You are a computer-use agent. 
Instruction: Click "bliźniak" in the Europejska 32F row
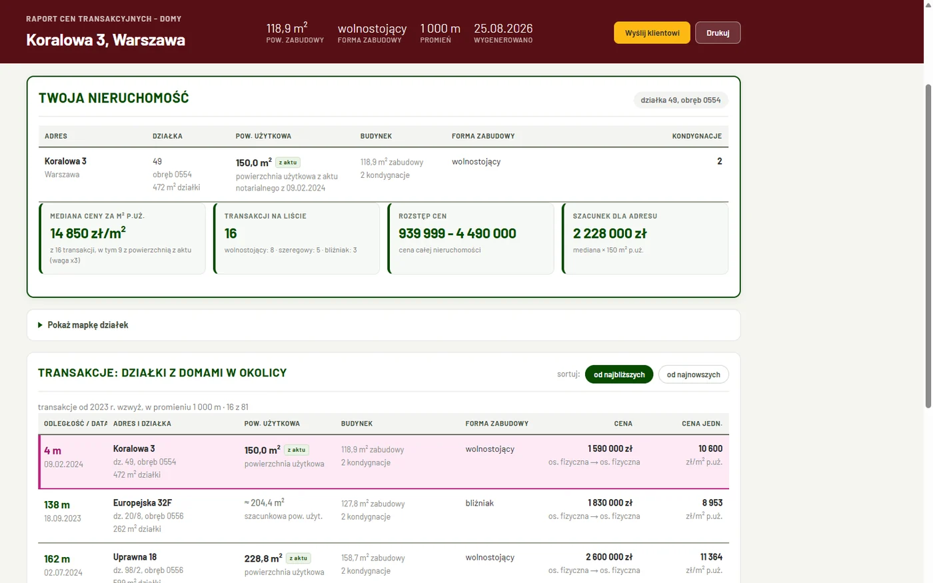pyautogui.click(x=480, y=503)
